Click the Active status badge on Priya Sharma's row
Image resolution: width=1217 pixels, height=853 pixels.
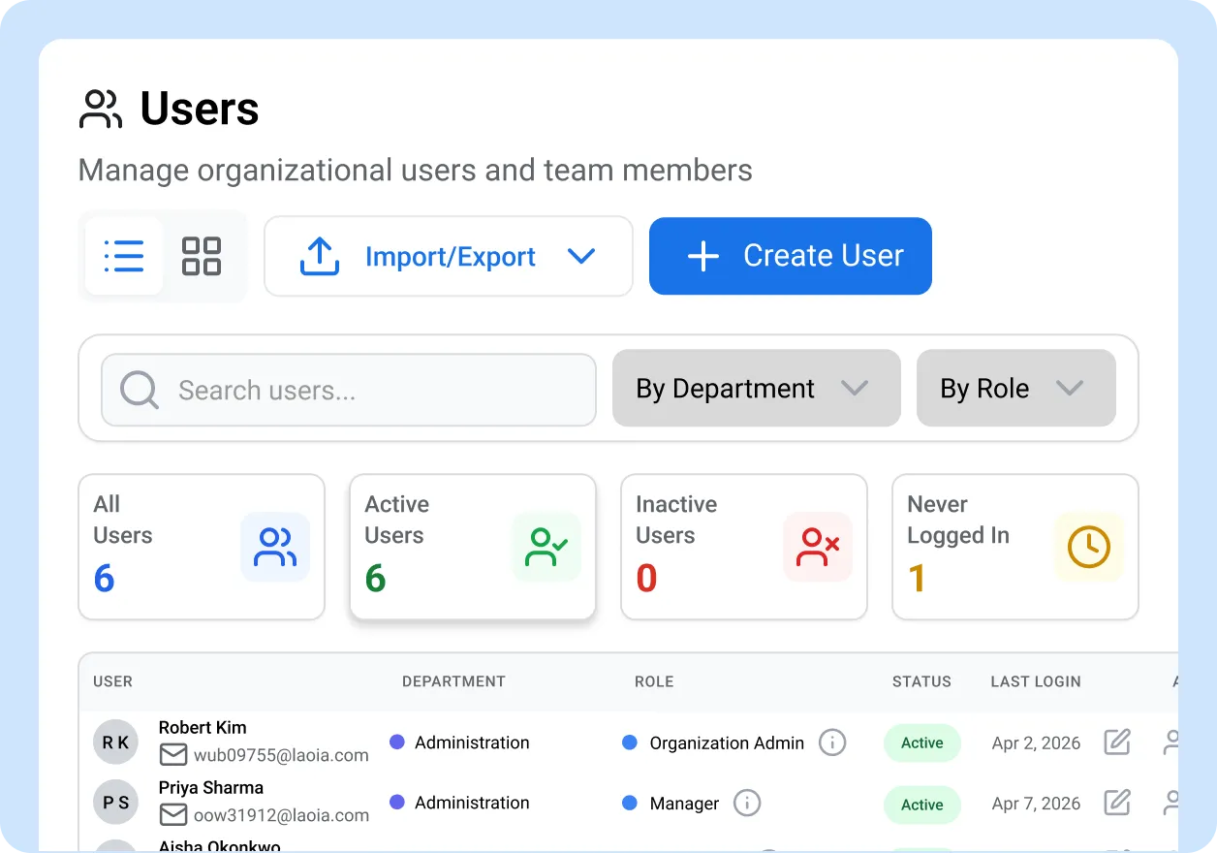click(x=921, y=805)
